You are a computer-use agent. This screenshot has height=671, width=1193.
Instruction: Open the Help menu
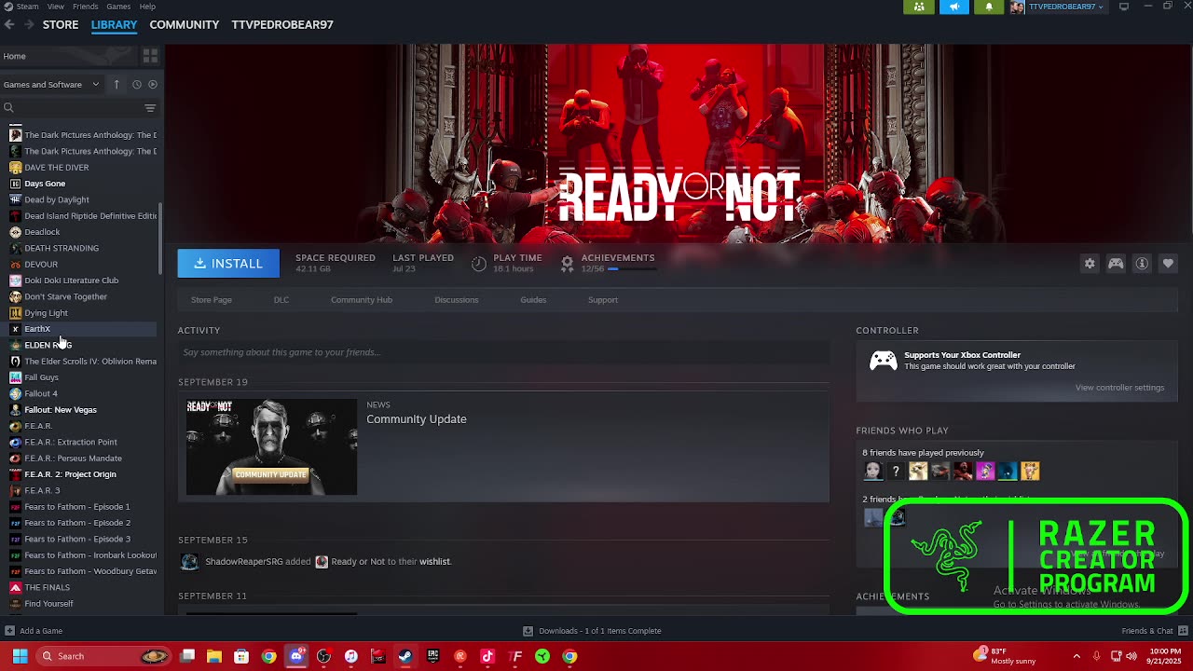(x=147, y=7)
